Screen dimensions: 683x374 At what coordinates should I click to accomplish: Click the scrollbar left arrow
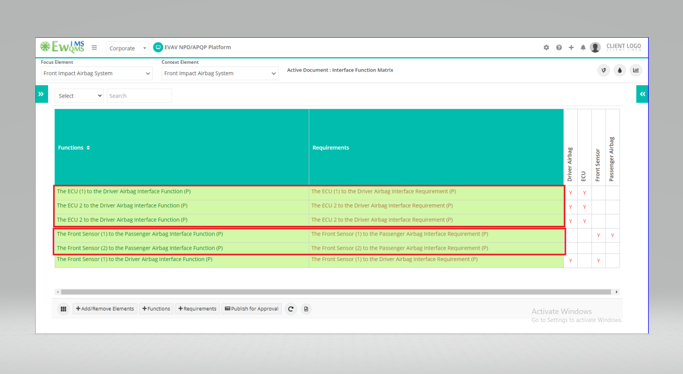(x=57, y=292)
